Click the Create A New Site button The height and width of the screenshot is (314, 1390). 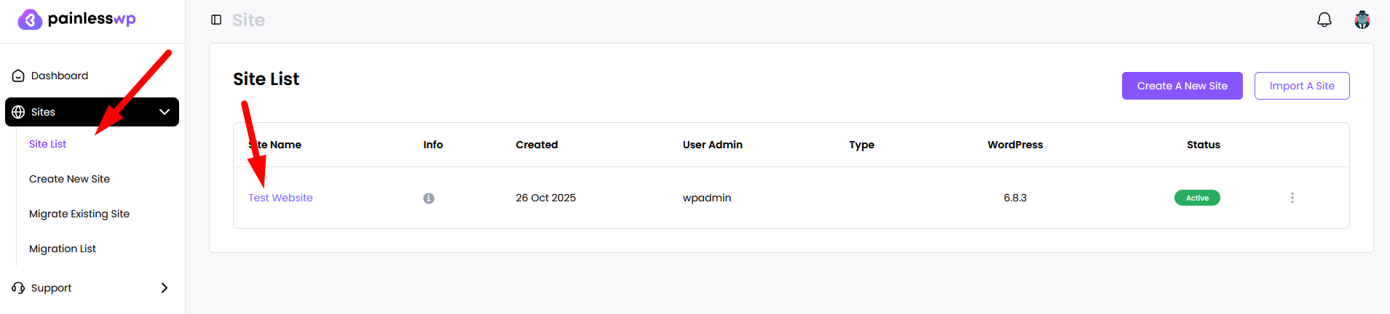pos(1182,86)
